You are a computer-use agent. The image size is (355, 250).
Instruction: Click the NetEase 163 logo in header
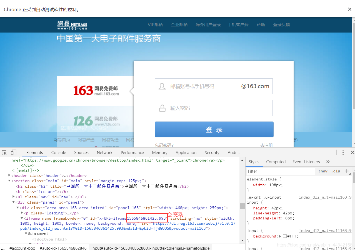point(72,25)
